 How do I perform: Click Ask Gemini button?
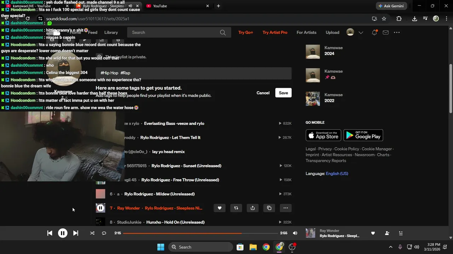(x=391, y=6)
